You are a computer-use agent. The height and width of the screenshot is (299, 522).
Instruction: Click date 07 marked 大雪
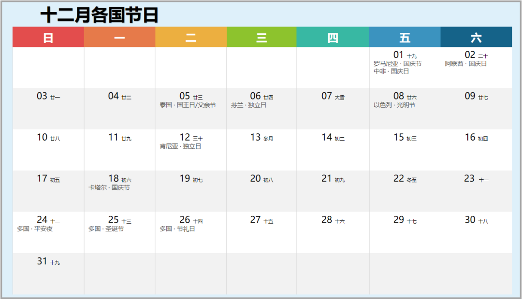pos(333,96)
